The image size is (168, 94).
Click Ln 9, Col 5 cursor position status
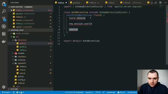(74, 92)
